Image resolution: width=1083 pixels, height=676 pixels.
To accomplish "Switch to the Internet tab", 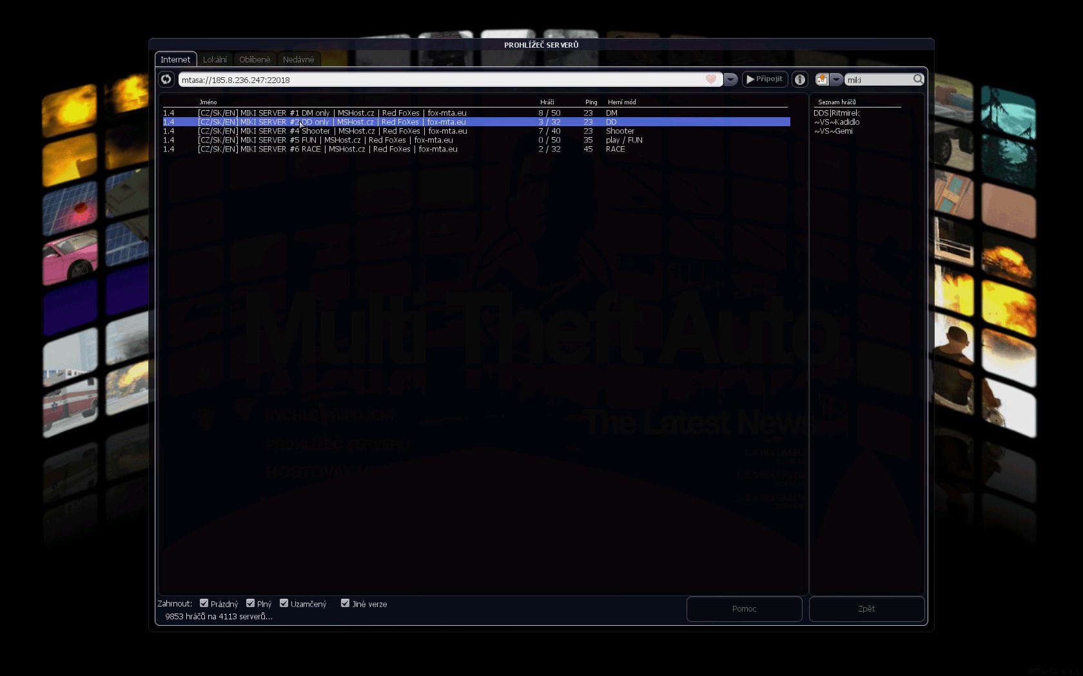I will coord(175,59).
